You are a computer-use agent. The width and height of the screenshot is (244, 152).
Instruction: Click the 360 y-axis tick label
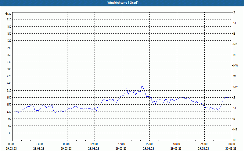click(x=9, y=55)
